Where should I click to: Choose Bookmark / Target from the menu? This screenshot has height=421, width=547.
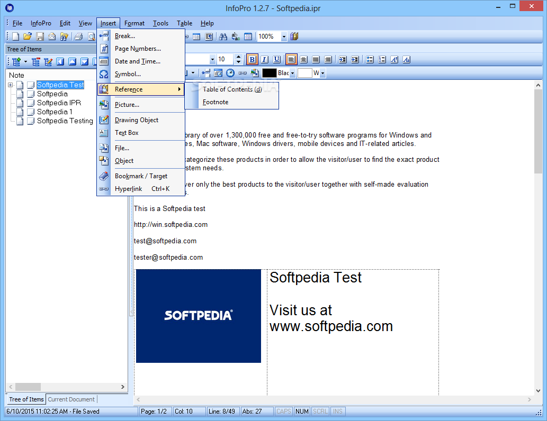point(141,176)
